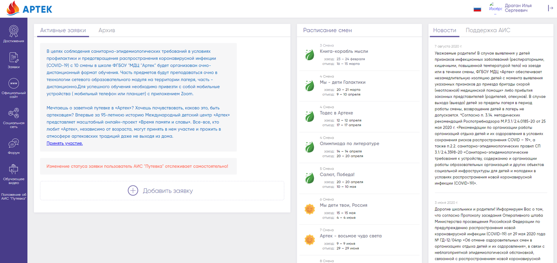Switch to Архив tab

[107, 30]
